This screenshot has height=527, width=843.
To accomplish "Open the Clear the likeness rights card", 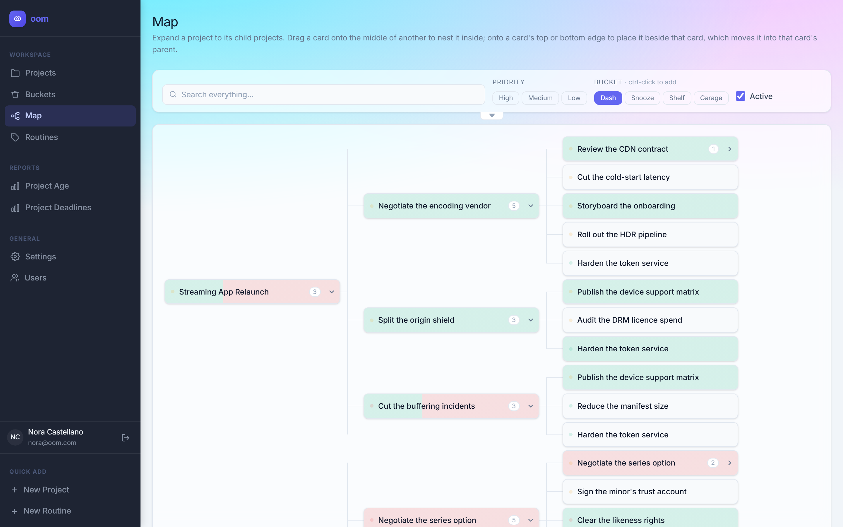I will point(650,518).
